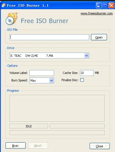The width and height of the screenshot is (115, 152).
Task: Click the ISO File path input field
Action: point(49,37)
